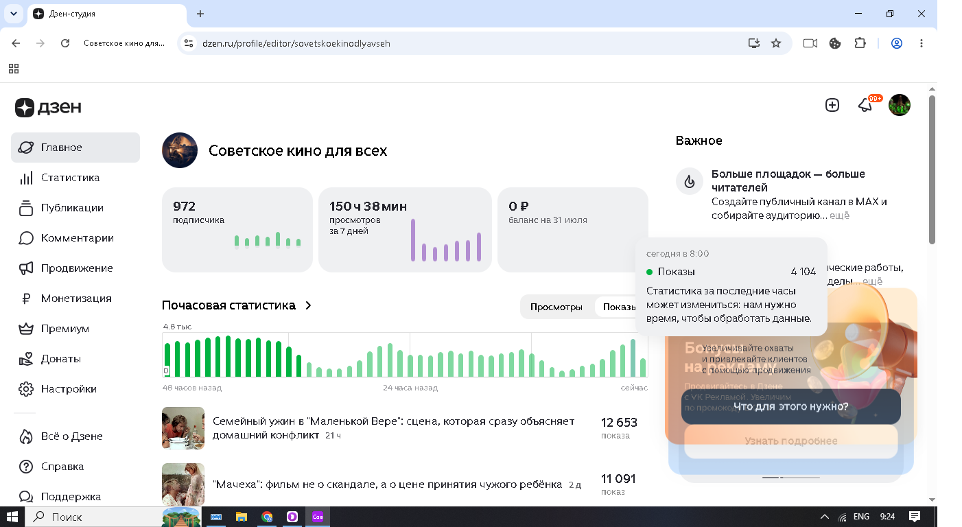Image resolution: width=962 pixels, height=527 pixels.
Task: Open the 0 ₽ баланс card
Action: click(x=572, y=230)
